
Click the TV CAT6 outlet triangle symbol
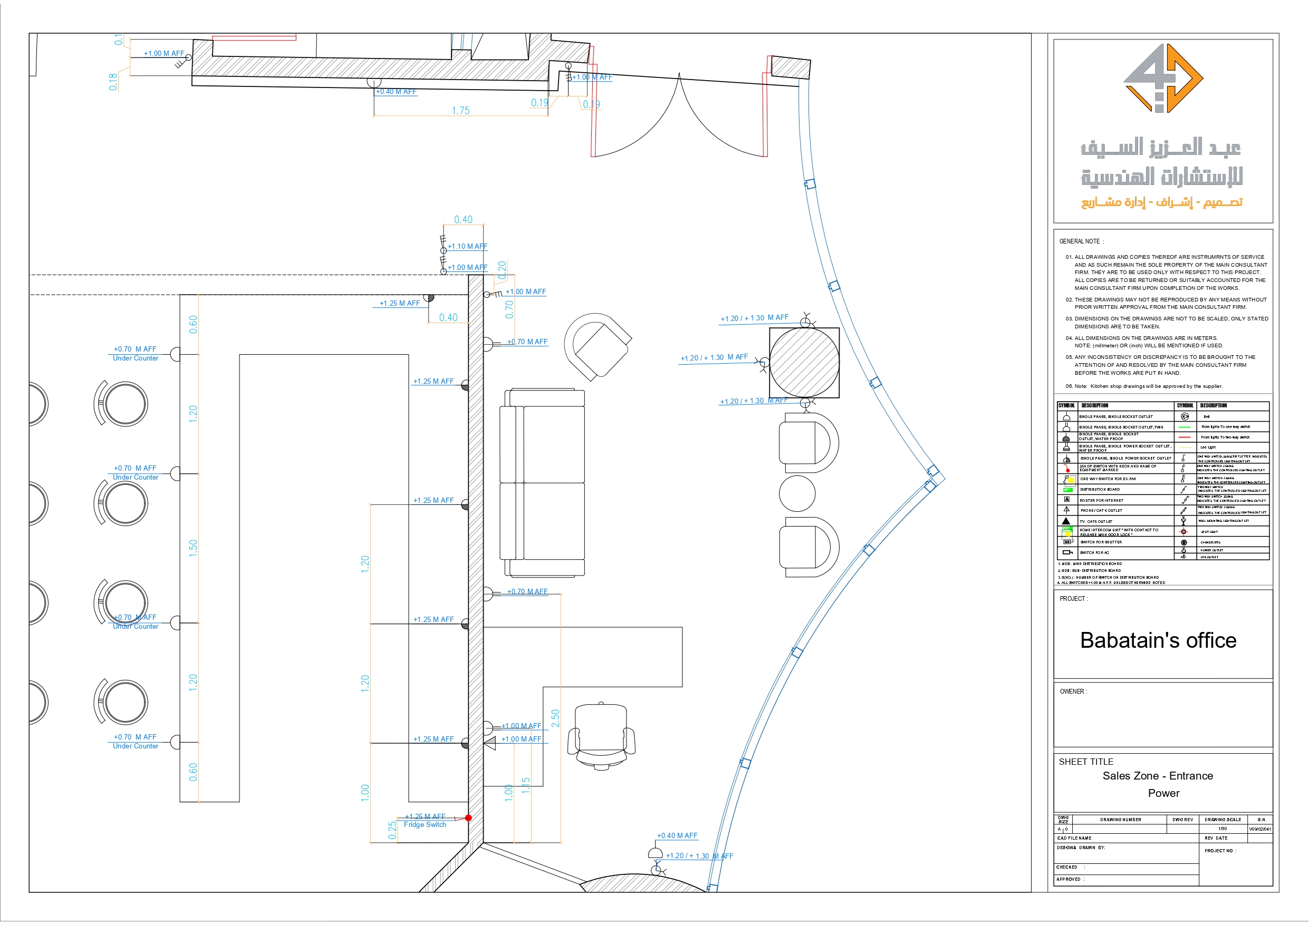click(1067, 521)
